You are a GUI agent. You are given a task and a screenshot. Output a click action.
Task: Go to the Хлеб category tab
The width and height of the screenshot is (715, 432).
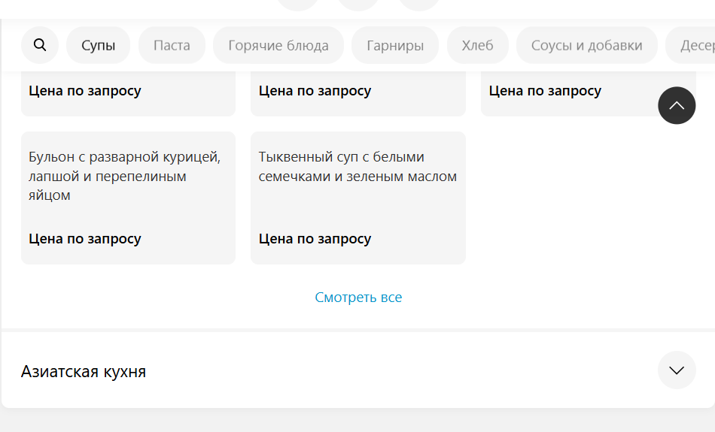[x=477, y=45]
